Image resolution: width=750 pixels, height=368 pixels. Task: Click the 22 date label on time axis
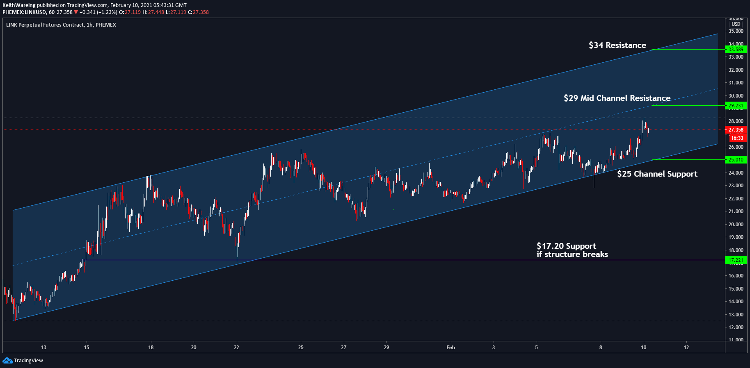point(236,348)
